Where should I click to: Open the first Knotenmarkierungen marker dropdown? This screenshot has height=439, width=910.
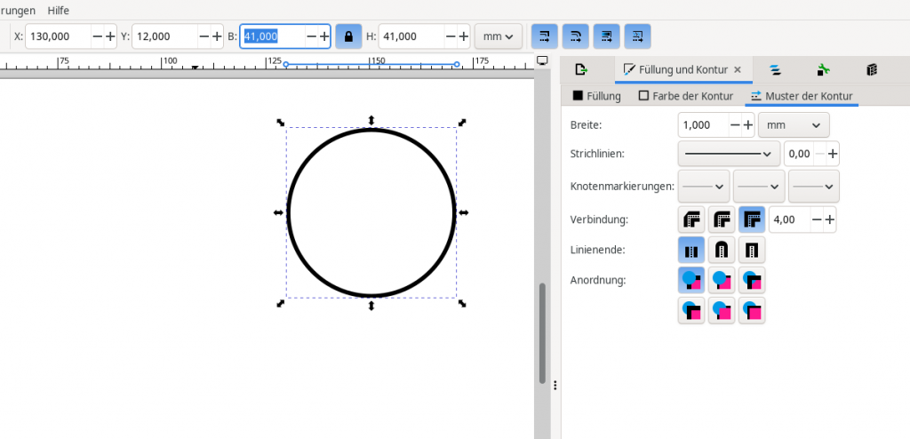[x=703, y=187]
